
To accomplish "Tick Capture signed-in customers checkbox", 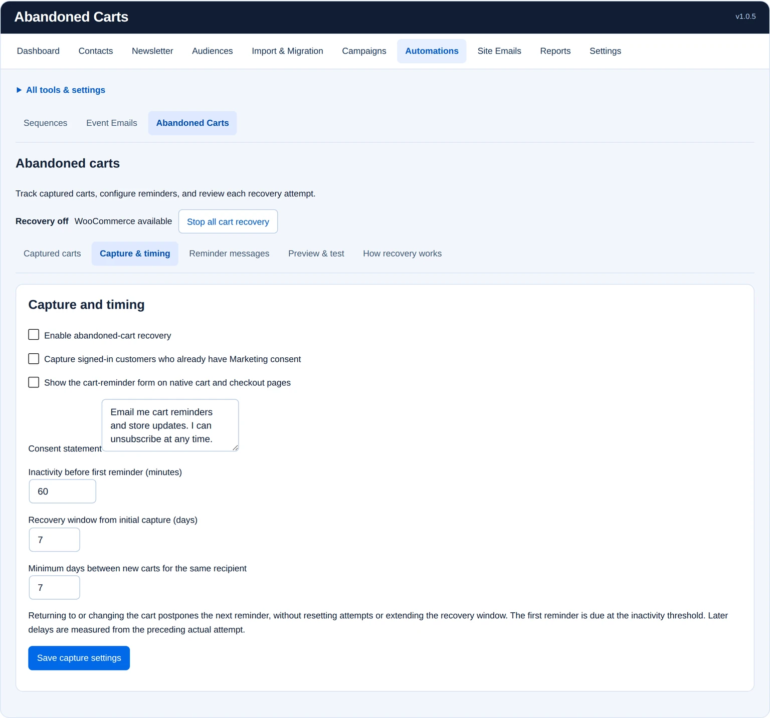I will pyautogui.click(x=34, y=359).
